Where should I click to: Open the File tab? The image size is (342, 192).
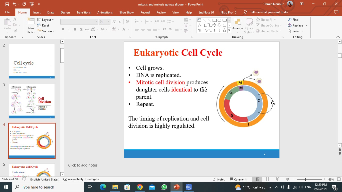7,12
